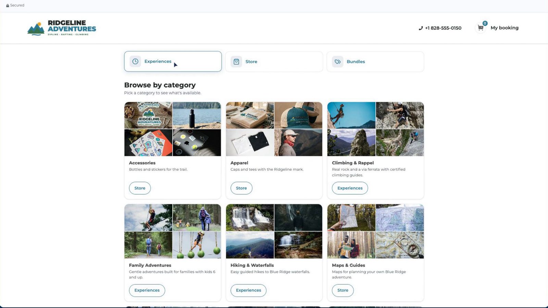Click the Climbing & Rappel title
The height and width of the screenshot is (308, 548).
click(x=353, y=163)
